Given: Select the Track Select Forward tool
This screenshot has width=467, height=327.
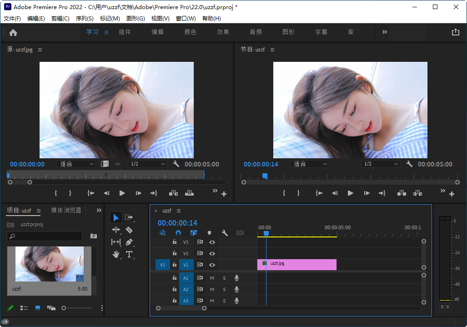Looking at the screenshot, I should pyautogui.click(x=129, y=217).
